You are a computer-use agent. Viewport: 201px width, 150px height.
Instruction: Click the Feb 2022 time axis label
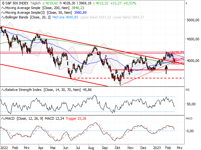15,148
